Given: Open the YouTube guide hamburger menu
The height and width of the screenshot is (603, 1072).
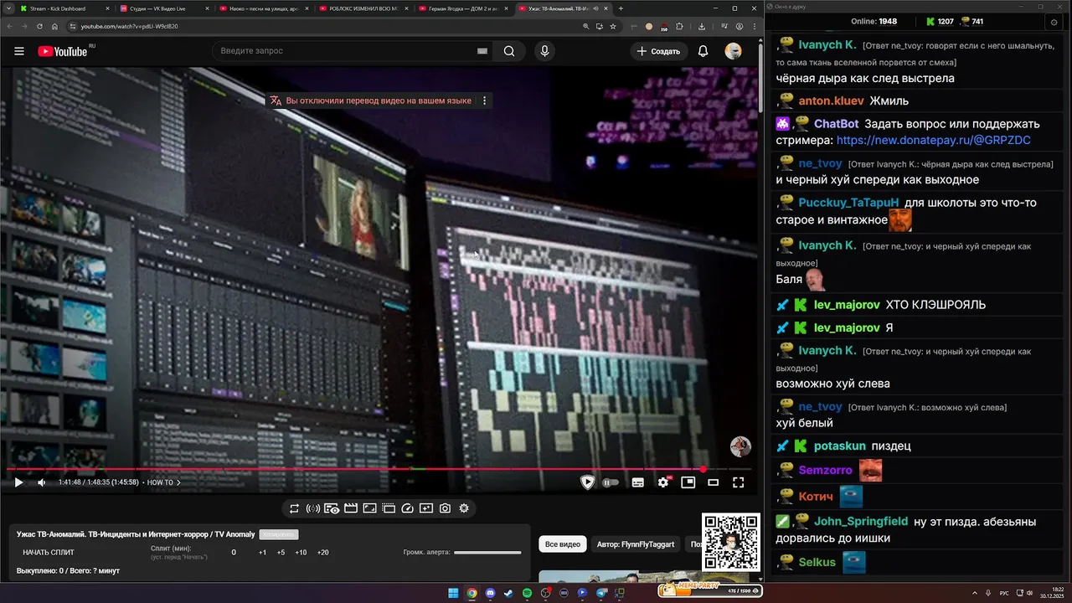Looking at the screenshot, I should 18,51.
